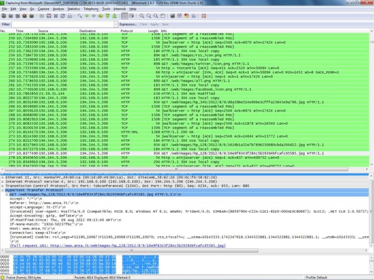This screenshot has width=374, height=280.
Task: Open the View menu
Action: (x=23, y=9)
